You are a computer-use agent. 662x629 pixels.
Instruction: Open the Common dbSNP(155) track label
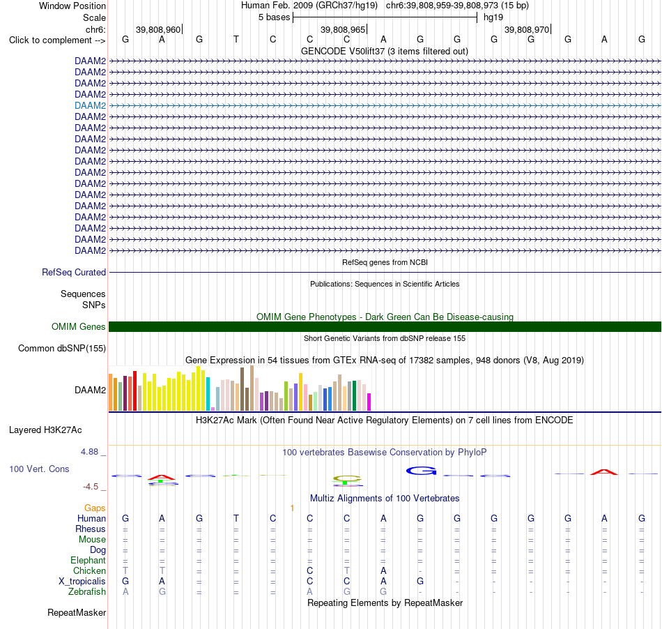[x=61, y=348]
